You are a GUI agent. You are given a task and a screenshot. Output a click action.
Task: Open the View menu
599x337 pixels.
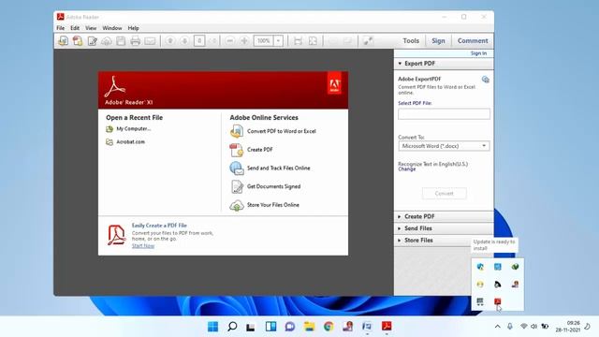coord(91,28)
